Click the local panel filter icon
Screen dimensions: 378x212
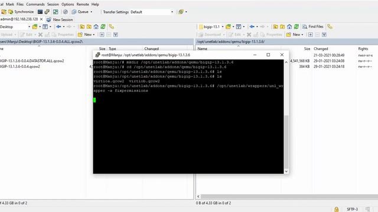45,26
